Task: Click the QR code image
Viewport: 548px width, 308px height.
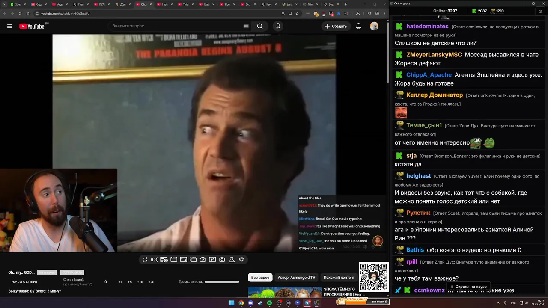Action: 373,277
